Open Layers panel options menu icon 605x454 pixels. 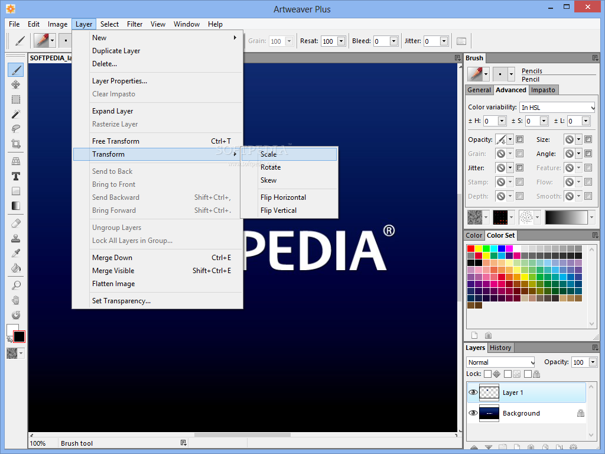pyautogui.click(x=595, y=348)
